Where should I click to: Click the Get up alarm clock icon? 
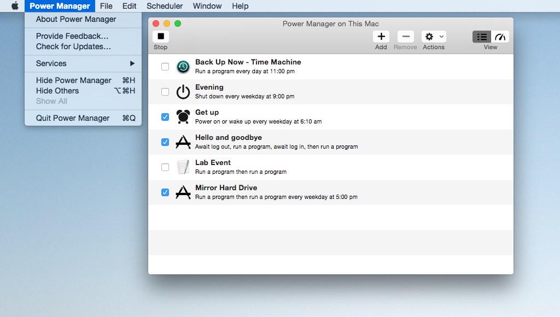183,117
